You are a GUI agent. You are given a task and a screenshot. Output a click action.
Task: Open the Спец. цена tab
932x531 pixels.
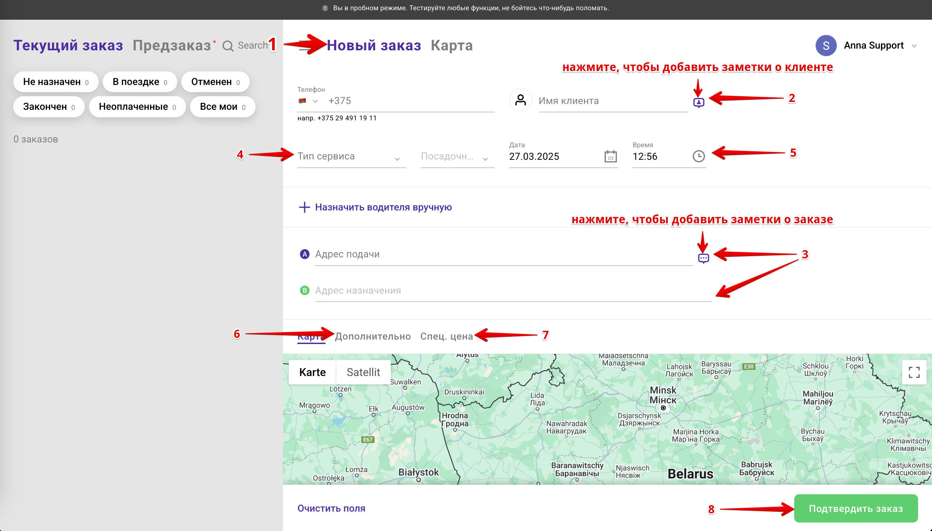(446, 336)
